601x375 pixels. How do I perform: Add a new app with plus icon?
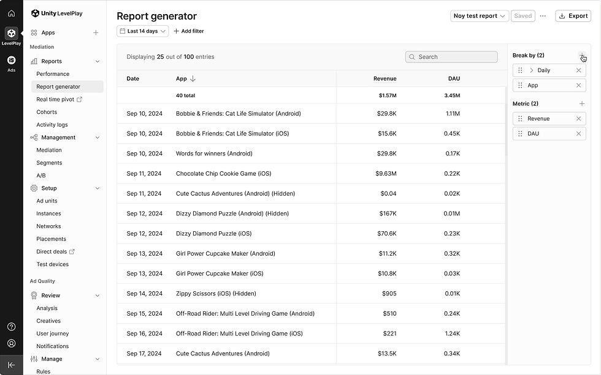pos(96,33)
